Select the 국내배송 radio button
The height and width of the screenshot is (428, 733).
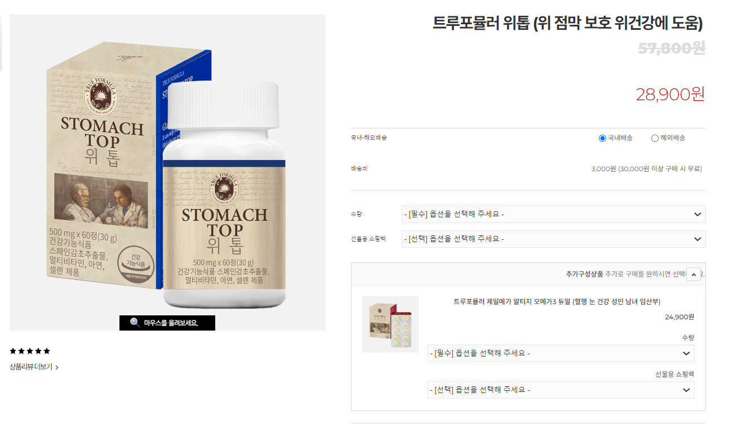602,138
